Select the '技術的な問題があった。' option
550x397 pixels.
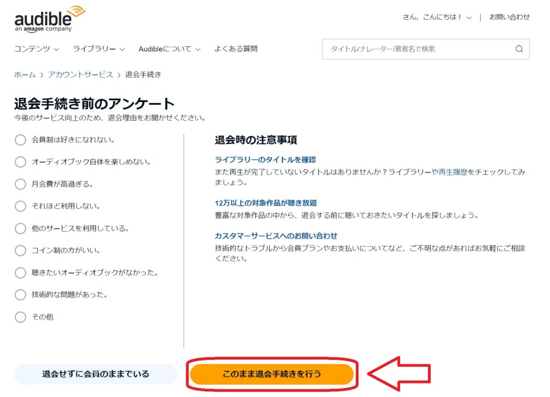[x=20, y=295]
